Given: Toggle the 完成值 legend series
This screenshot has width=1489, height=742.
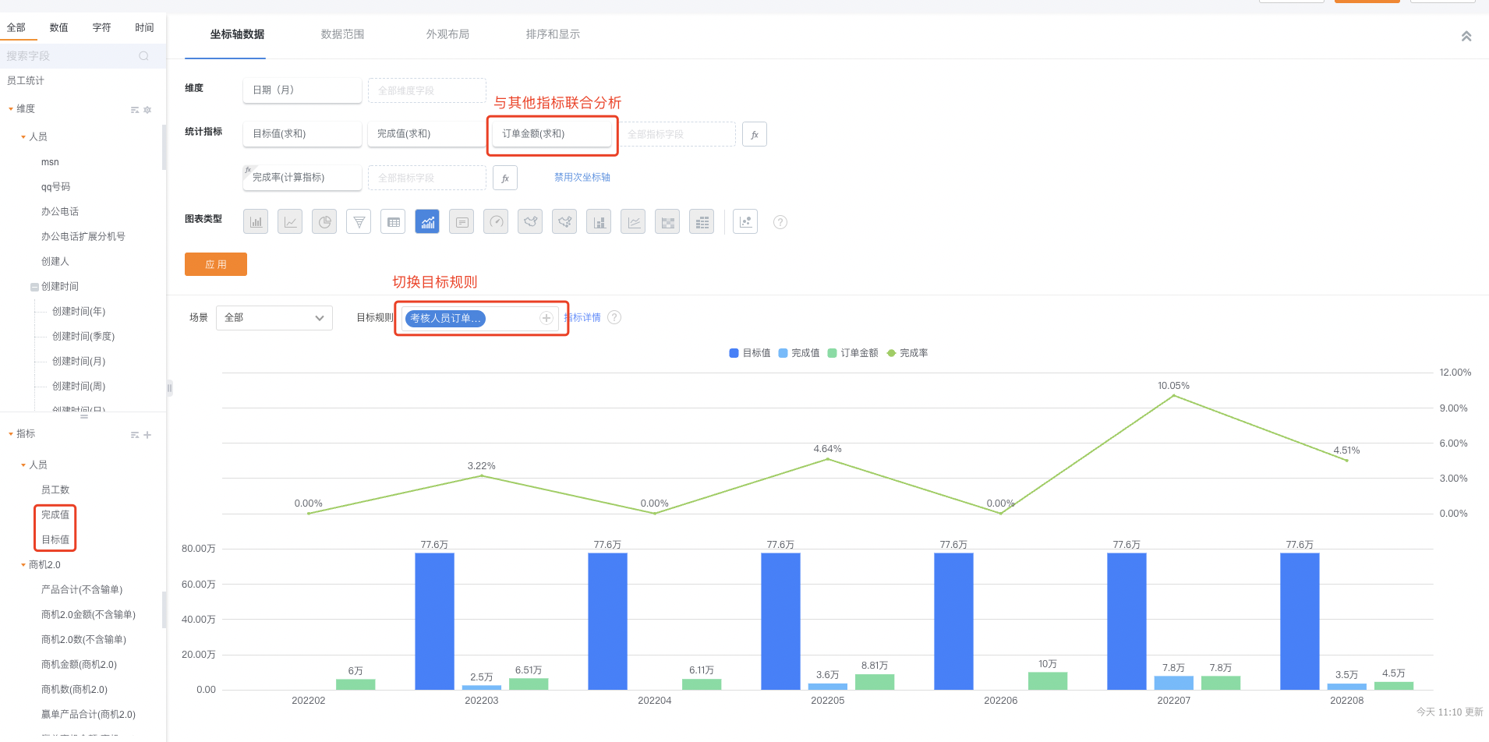Looking at the screenshot, I should pyautogui.click(x=799, y=353).
